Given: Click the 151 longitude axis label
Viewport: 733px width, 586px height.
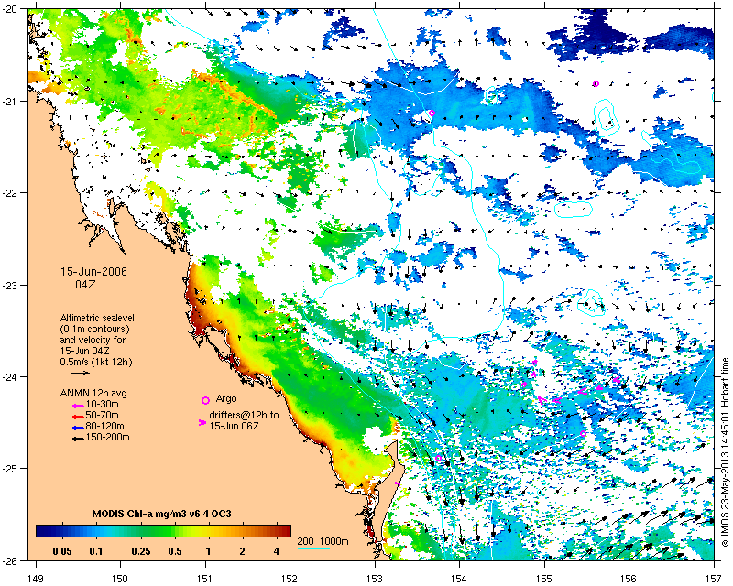Looking at the screenshot, I should 205,579.
